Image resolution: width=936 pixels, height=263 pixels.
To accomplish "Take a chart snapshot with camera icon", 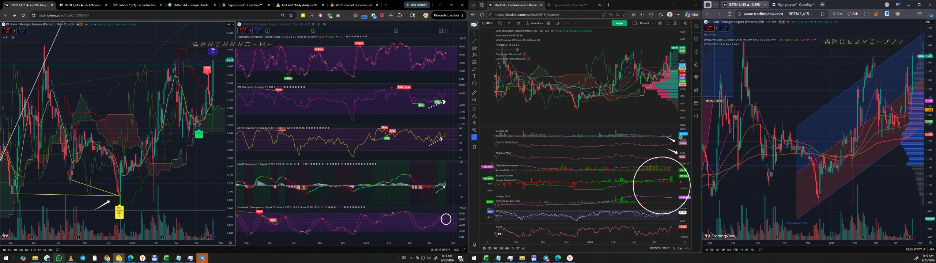I will (x=675, y=23).
